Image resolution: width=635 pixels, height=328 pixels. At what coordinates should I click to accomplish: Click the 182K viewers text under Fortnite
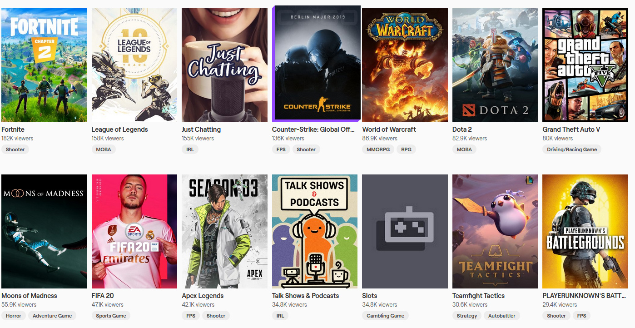(17, 139)
